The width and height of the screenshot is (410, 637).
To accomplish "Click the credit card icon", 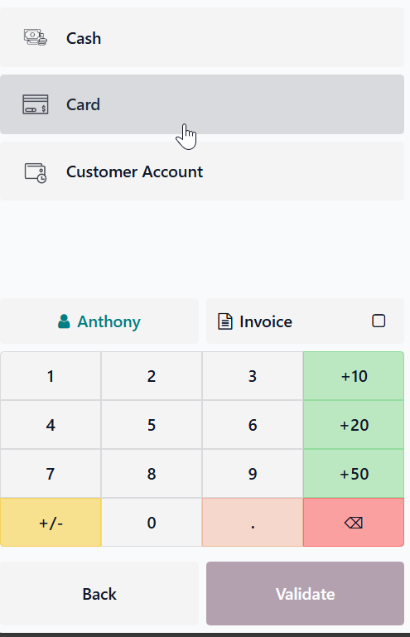I will (x=36, y=104).
